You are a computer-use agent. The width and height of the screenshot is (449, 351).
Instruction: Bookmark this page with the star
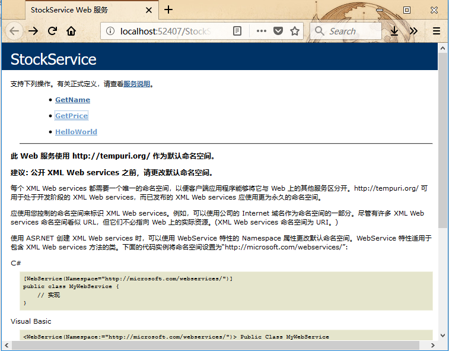(x=294, y=31)
